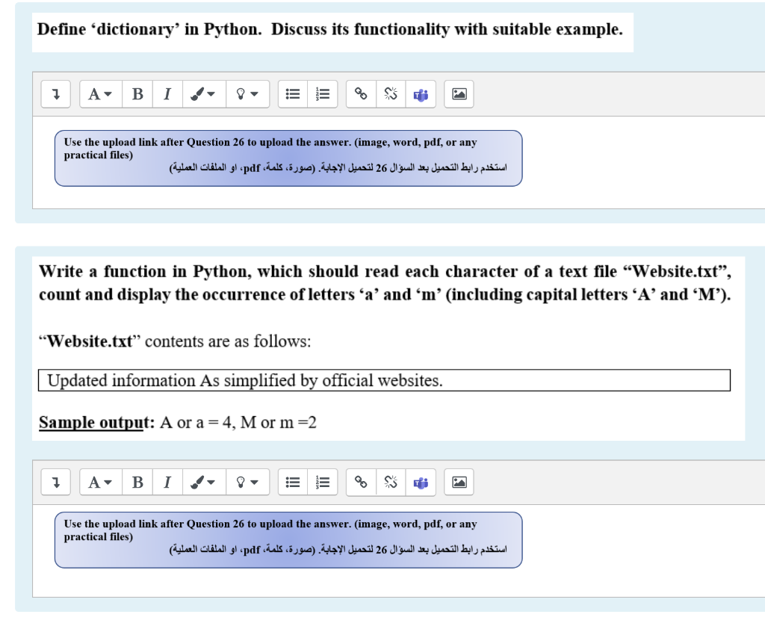
Task: Toggle italic in the second answer editor
Action: (x=167, y=482)
